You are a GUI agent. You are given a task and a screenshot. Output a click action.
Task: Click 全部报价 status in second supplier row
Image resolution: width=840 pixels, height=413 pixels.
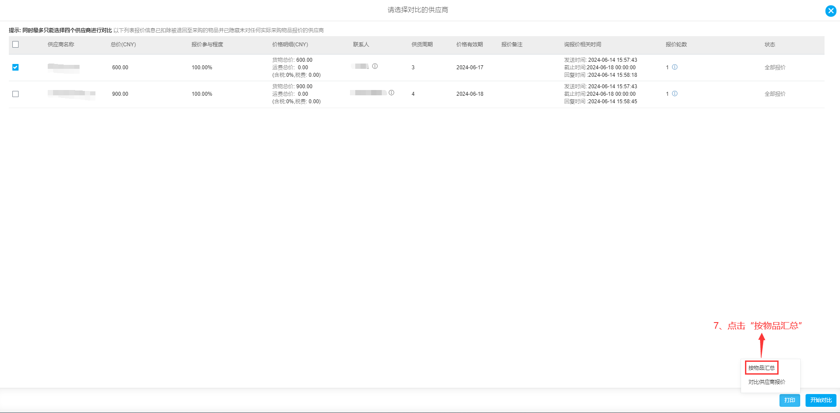(x=775, y=94)
